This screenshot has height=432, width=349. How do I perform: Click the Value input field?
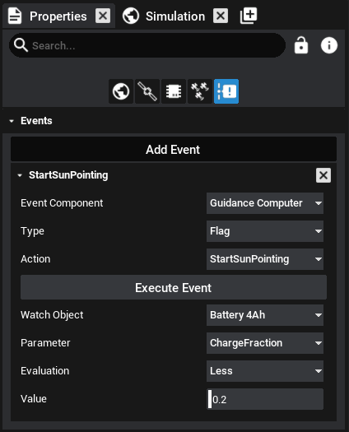coord(265,399)
